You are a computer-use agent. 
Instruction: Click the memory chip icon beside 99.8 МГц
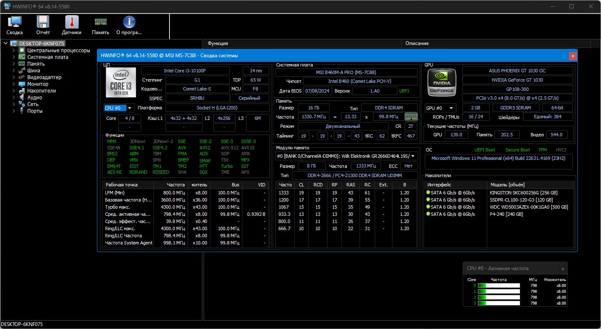pos(411,117)
